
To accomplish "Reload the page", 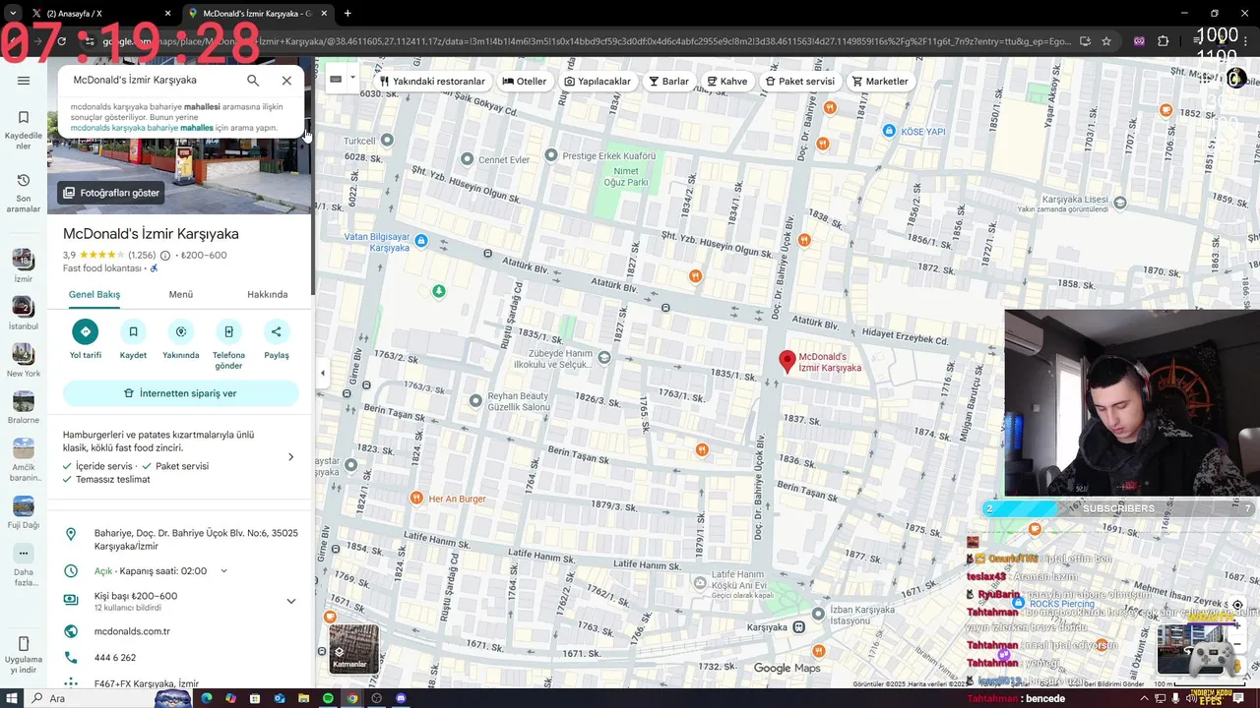I will (x=61, y=41).
